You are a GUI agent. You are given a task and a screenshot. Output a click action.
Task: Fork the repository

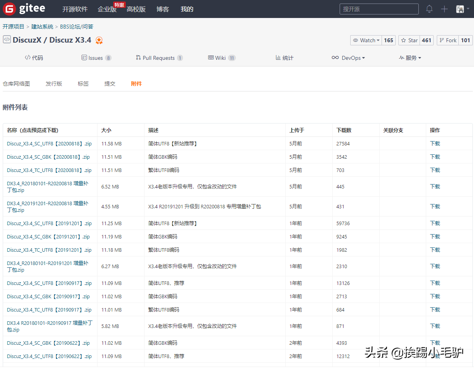(447, 40)
